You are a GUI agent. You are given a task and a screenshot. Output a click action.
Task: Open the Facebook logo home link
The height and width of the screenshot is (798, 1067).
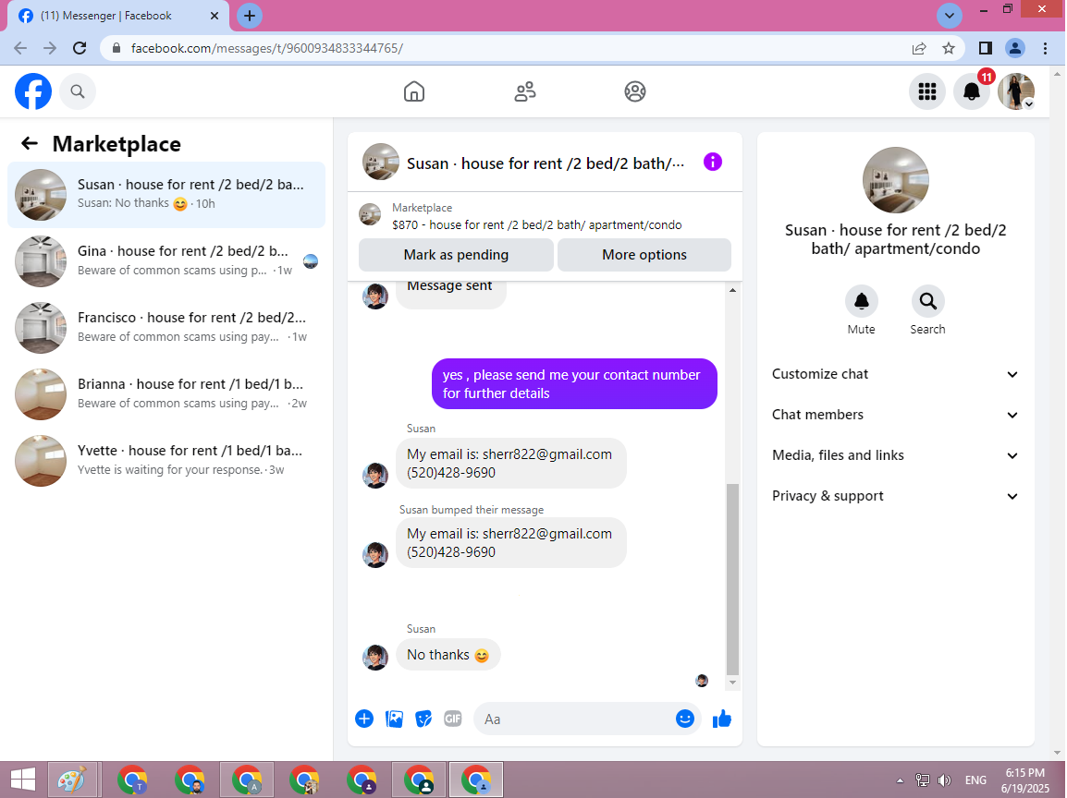pyautogui.click(x=33, y=91)
